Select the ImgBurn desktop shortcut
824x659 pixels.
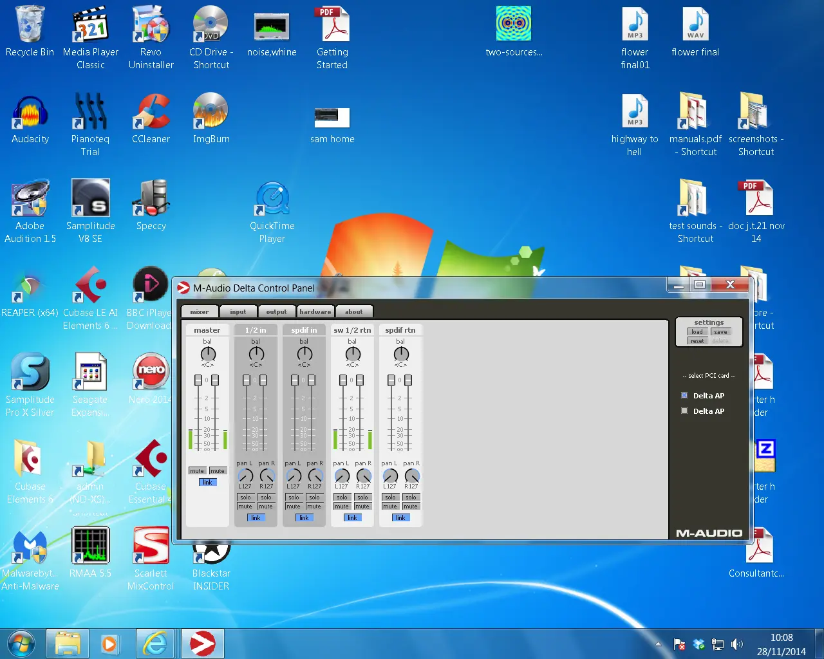(211, 119)
